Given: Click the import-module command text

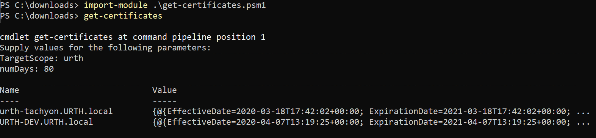Looking at the screenshot, I should coord(116,5).
